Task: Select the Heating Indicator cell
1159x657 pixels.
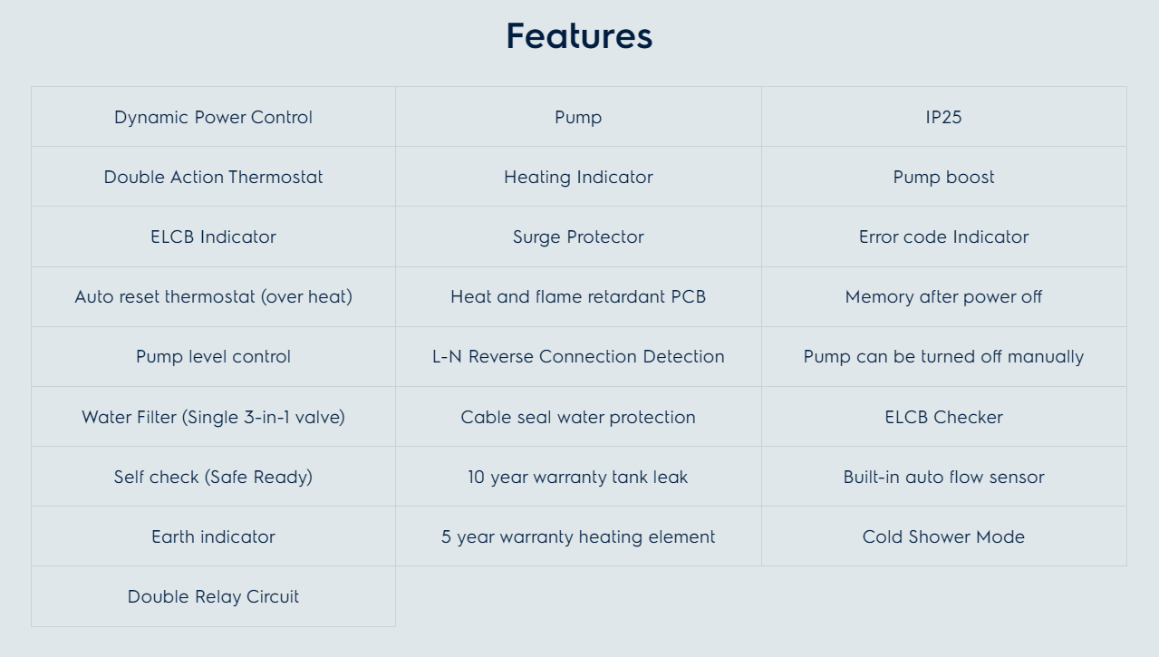Action: point(578,178)
